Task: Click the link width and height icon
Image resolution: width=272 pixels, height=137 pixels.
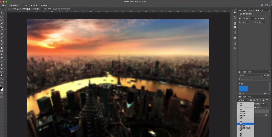Action: point(252,18)
